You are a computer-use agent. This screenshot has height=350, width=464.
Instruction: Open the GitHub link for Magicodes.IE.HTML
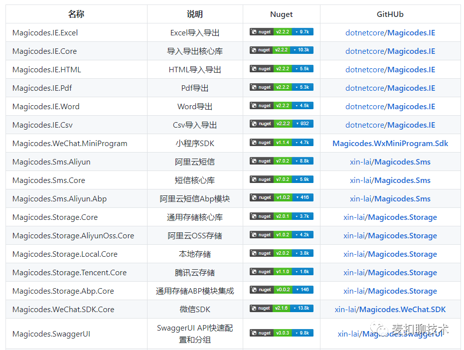click(x=390, y=70)
